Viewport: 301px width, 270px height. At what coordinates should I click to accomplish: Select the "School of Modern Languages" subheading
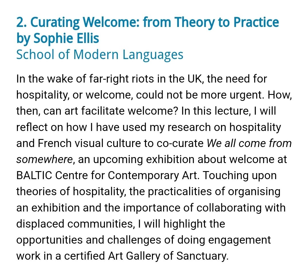[x=100, y=54]
